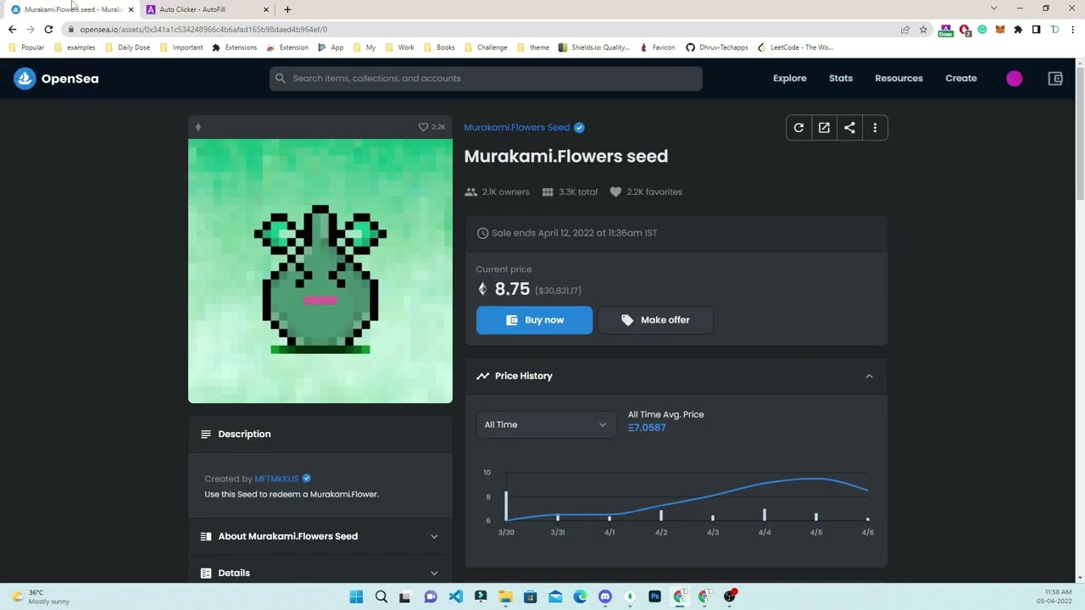Launch Visual Studio Code from the taskbar

point(456,596)
